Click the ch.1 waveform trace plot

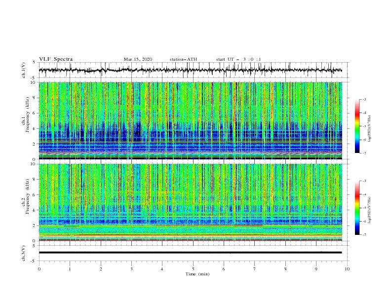coord(190,70)
